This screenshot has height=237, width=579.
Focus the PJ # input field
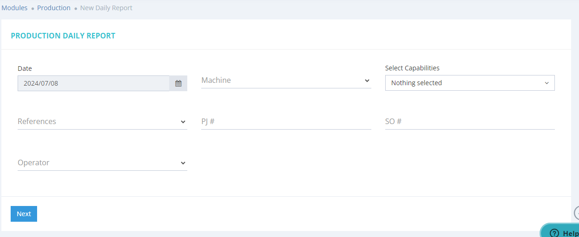[286, 122]
